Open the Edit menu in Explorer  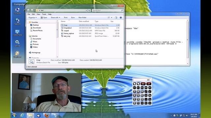[33, 14]
